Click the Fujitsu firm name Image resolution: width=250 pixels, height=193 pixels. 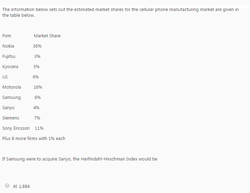9,56
